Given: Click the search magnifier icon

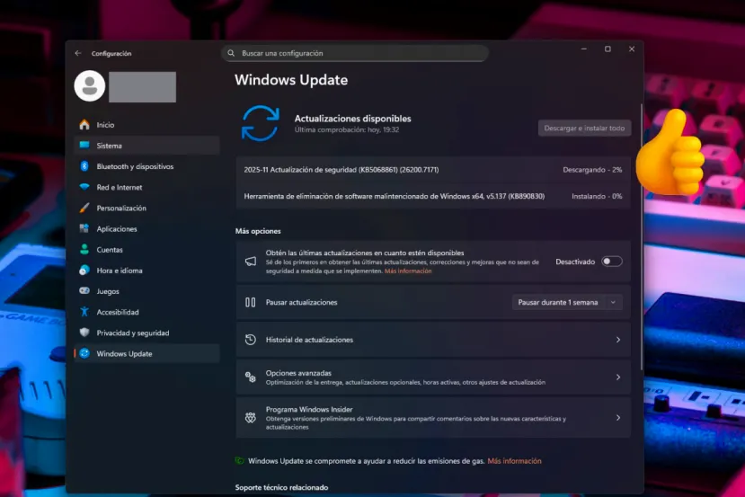Looking at the screenshot, I should [x=231, y=53].
